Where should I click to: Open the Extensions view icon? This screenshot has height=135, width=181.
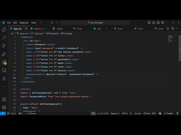(x=4, y=62)
